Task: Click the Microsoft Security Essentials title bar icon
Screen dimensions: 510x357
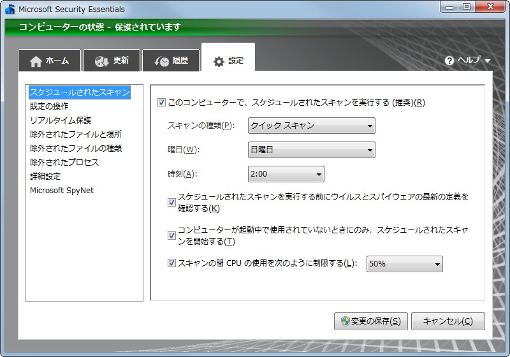Action: [x=10, y=9]
